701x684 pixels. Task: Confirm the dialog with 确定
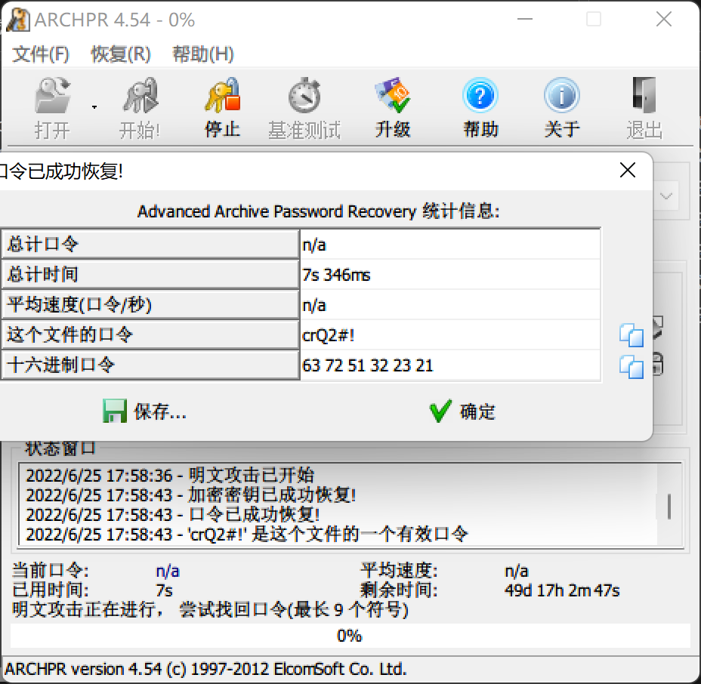(x=462, y=411)
